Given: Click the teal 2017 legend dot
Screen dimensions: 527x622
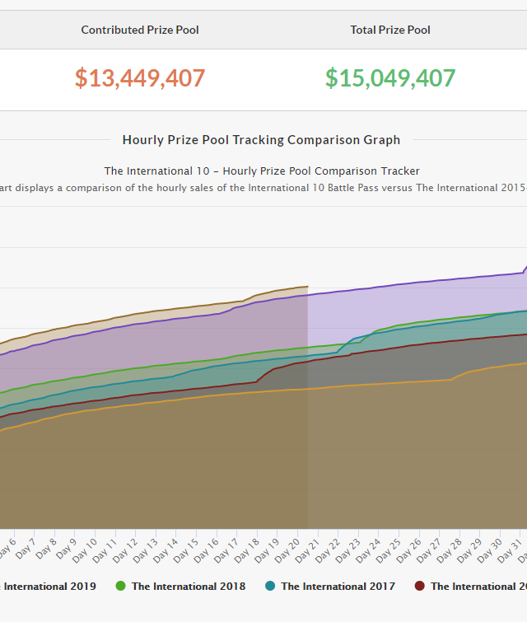Looking at the screenshot, I should point(270,587).
